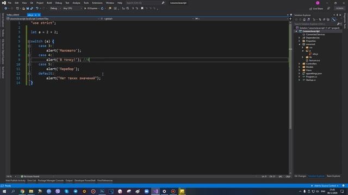Pin the Solution Explorer panel
The image size is (348, 195).
(x=337, y=15)
